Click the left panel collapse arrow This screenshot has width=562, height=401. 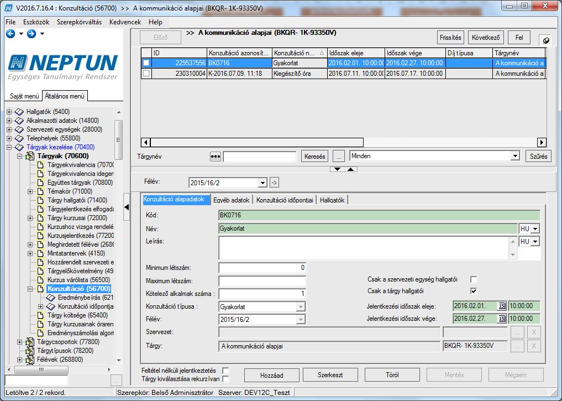click(127, 207)
